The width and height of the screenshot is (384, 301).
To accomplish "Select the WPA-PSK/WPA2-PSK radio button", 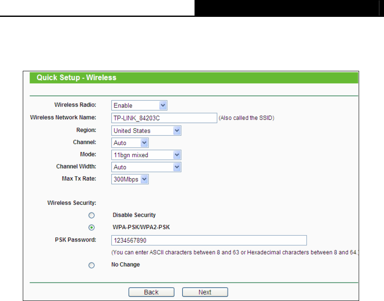I will tap(91, 228).
